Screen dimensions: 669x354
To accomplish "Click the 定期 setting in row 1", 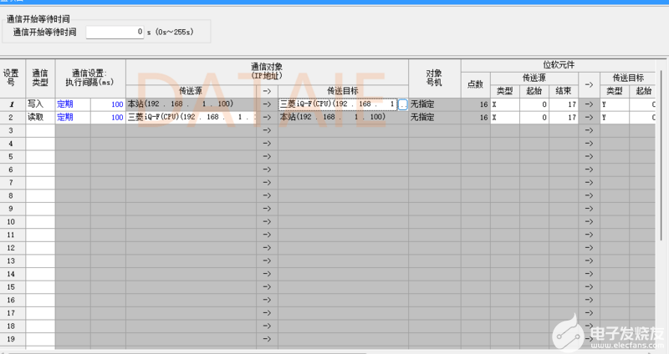I will [x=73, y=104].
